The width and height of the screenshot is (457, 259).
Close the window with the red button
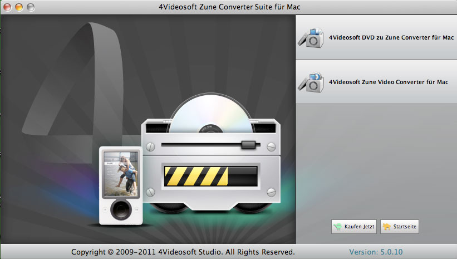pyautogui.click(x=8, y=7)
